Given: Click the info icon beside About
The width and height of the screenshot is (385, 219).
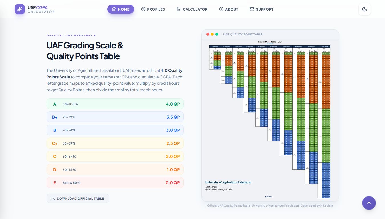Looking at the screenshot, I should pyautogui.click(x=221, y=9).
